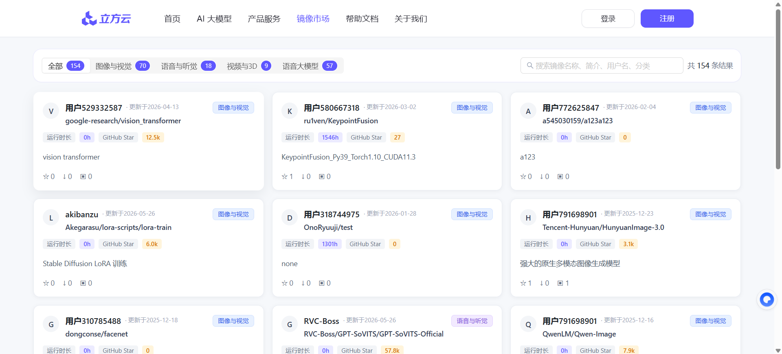
Task: Star the KeypointFusion image card
Action: 285,177
